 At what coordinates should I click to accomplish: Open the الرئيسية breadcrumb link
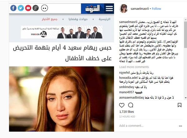104,19
